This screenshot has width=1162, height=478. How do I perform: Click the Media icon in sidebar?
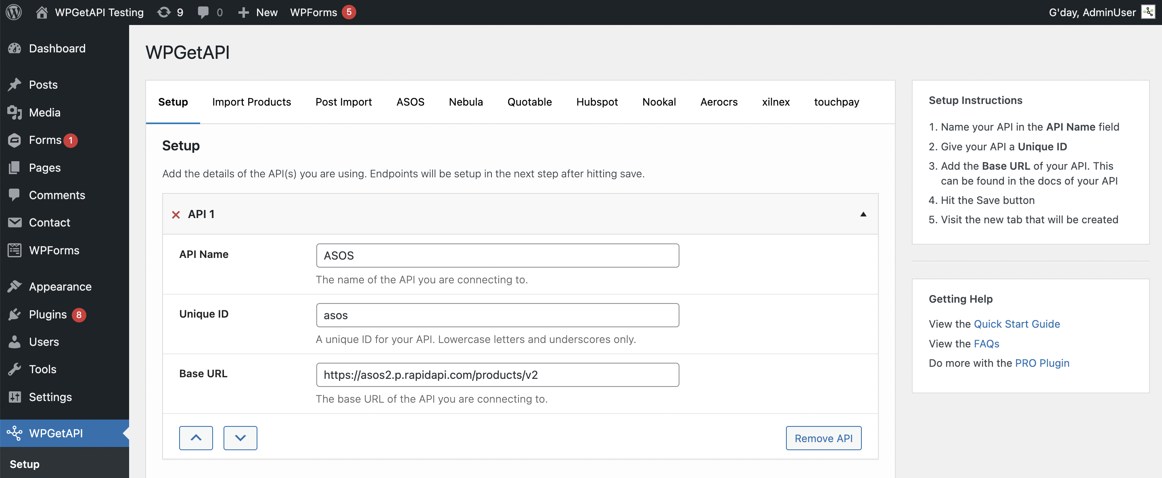tap(15, 112)
